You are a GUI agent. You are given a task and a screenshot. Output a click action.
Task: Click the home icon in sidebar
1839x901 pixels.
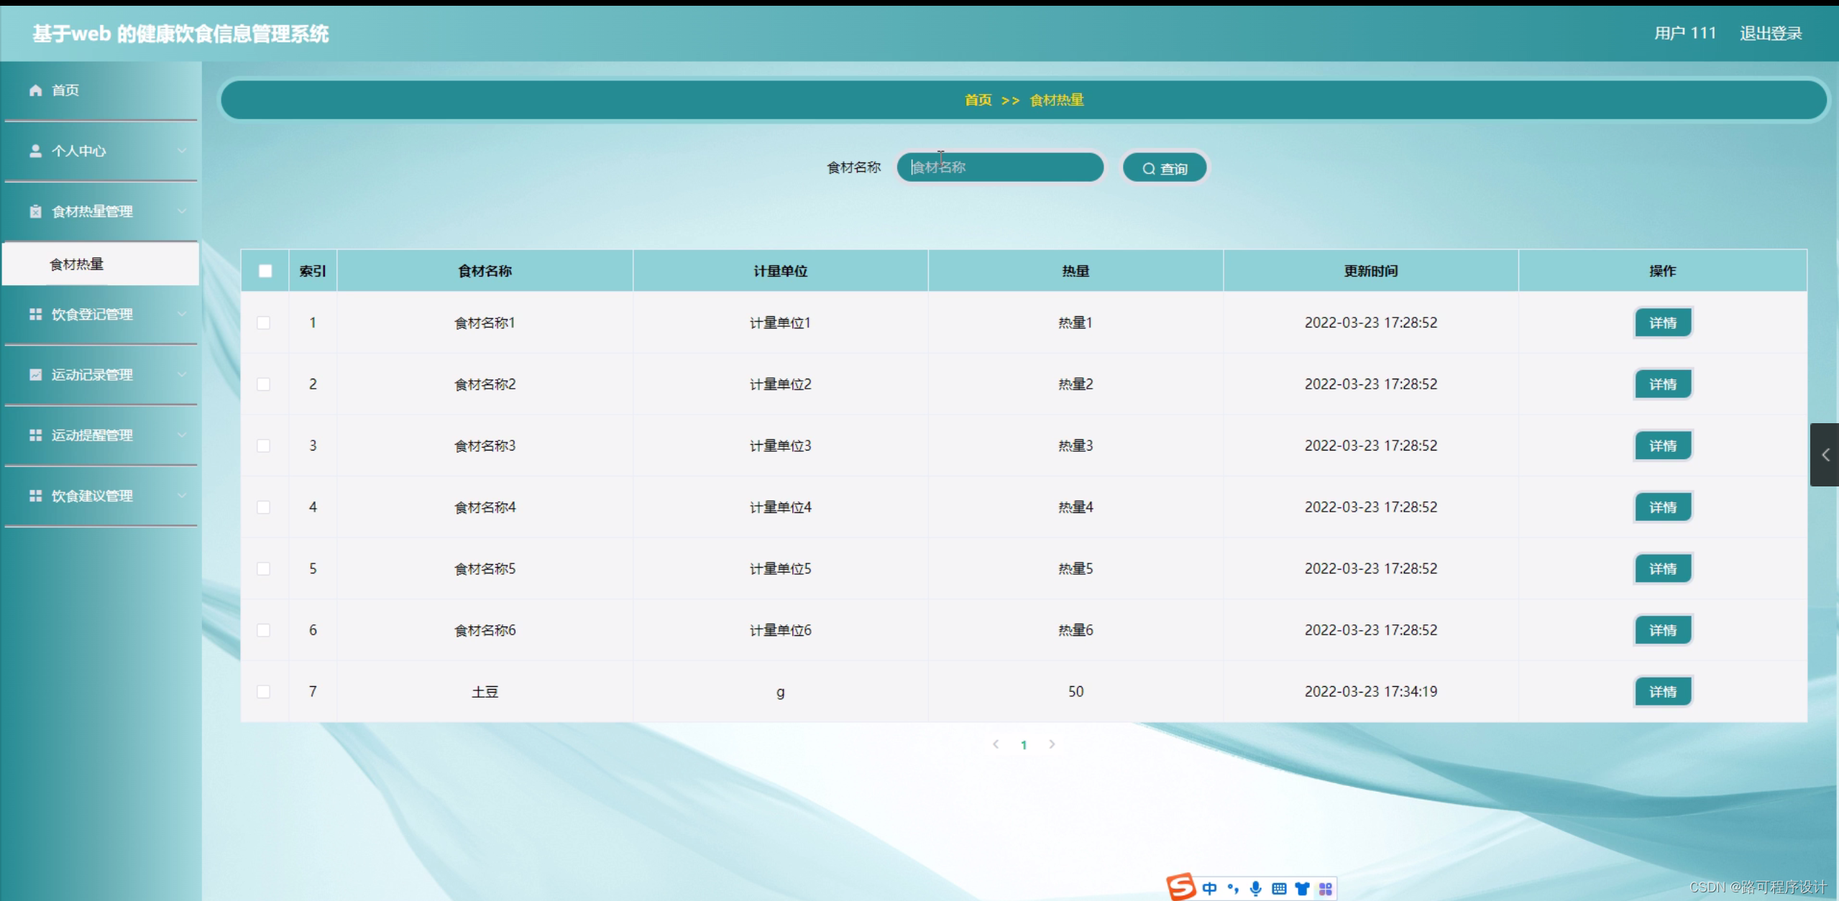pyautogui.click(x=35, y=90)
